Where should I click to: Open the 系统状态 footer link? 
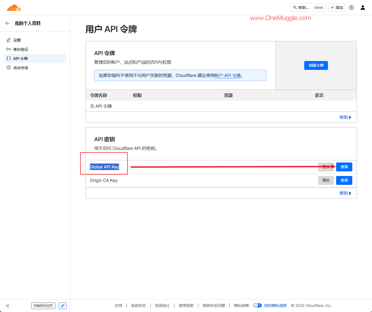tap(138, 306)
